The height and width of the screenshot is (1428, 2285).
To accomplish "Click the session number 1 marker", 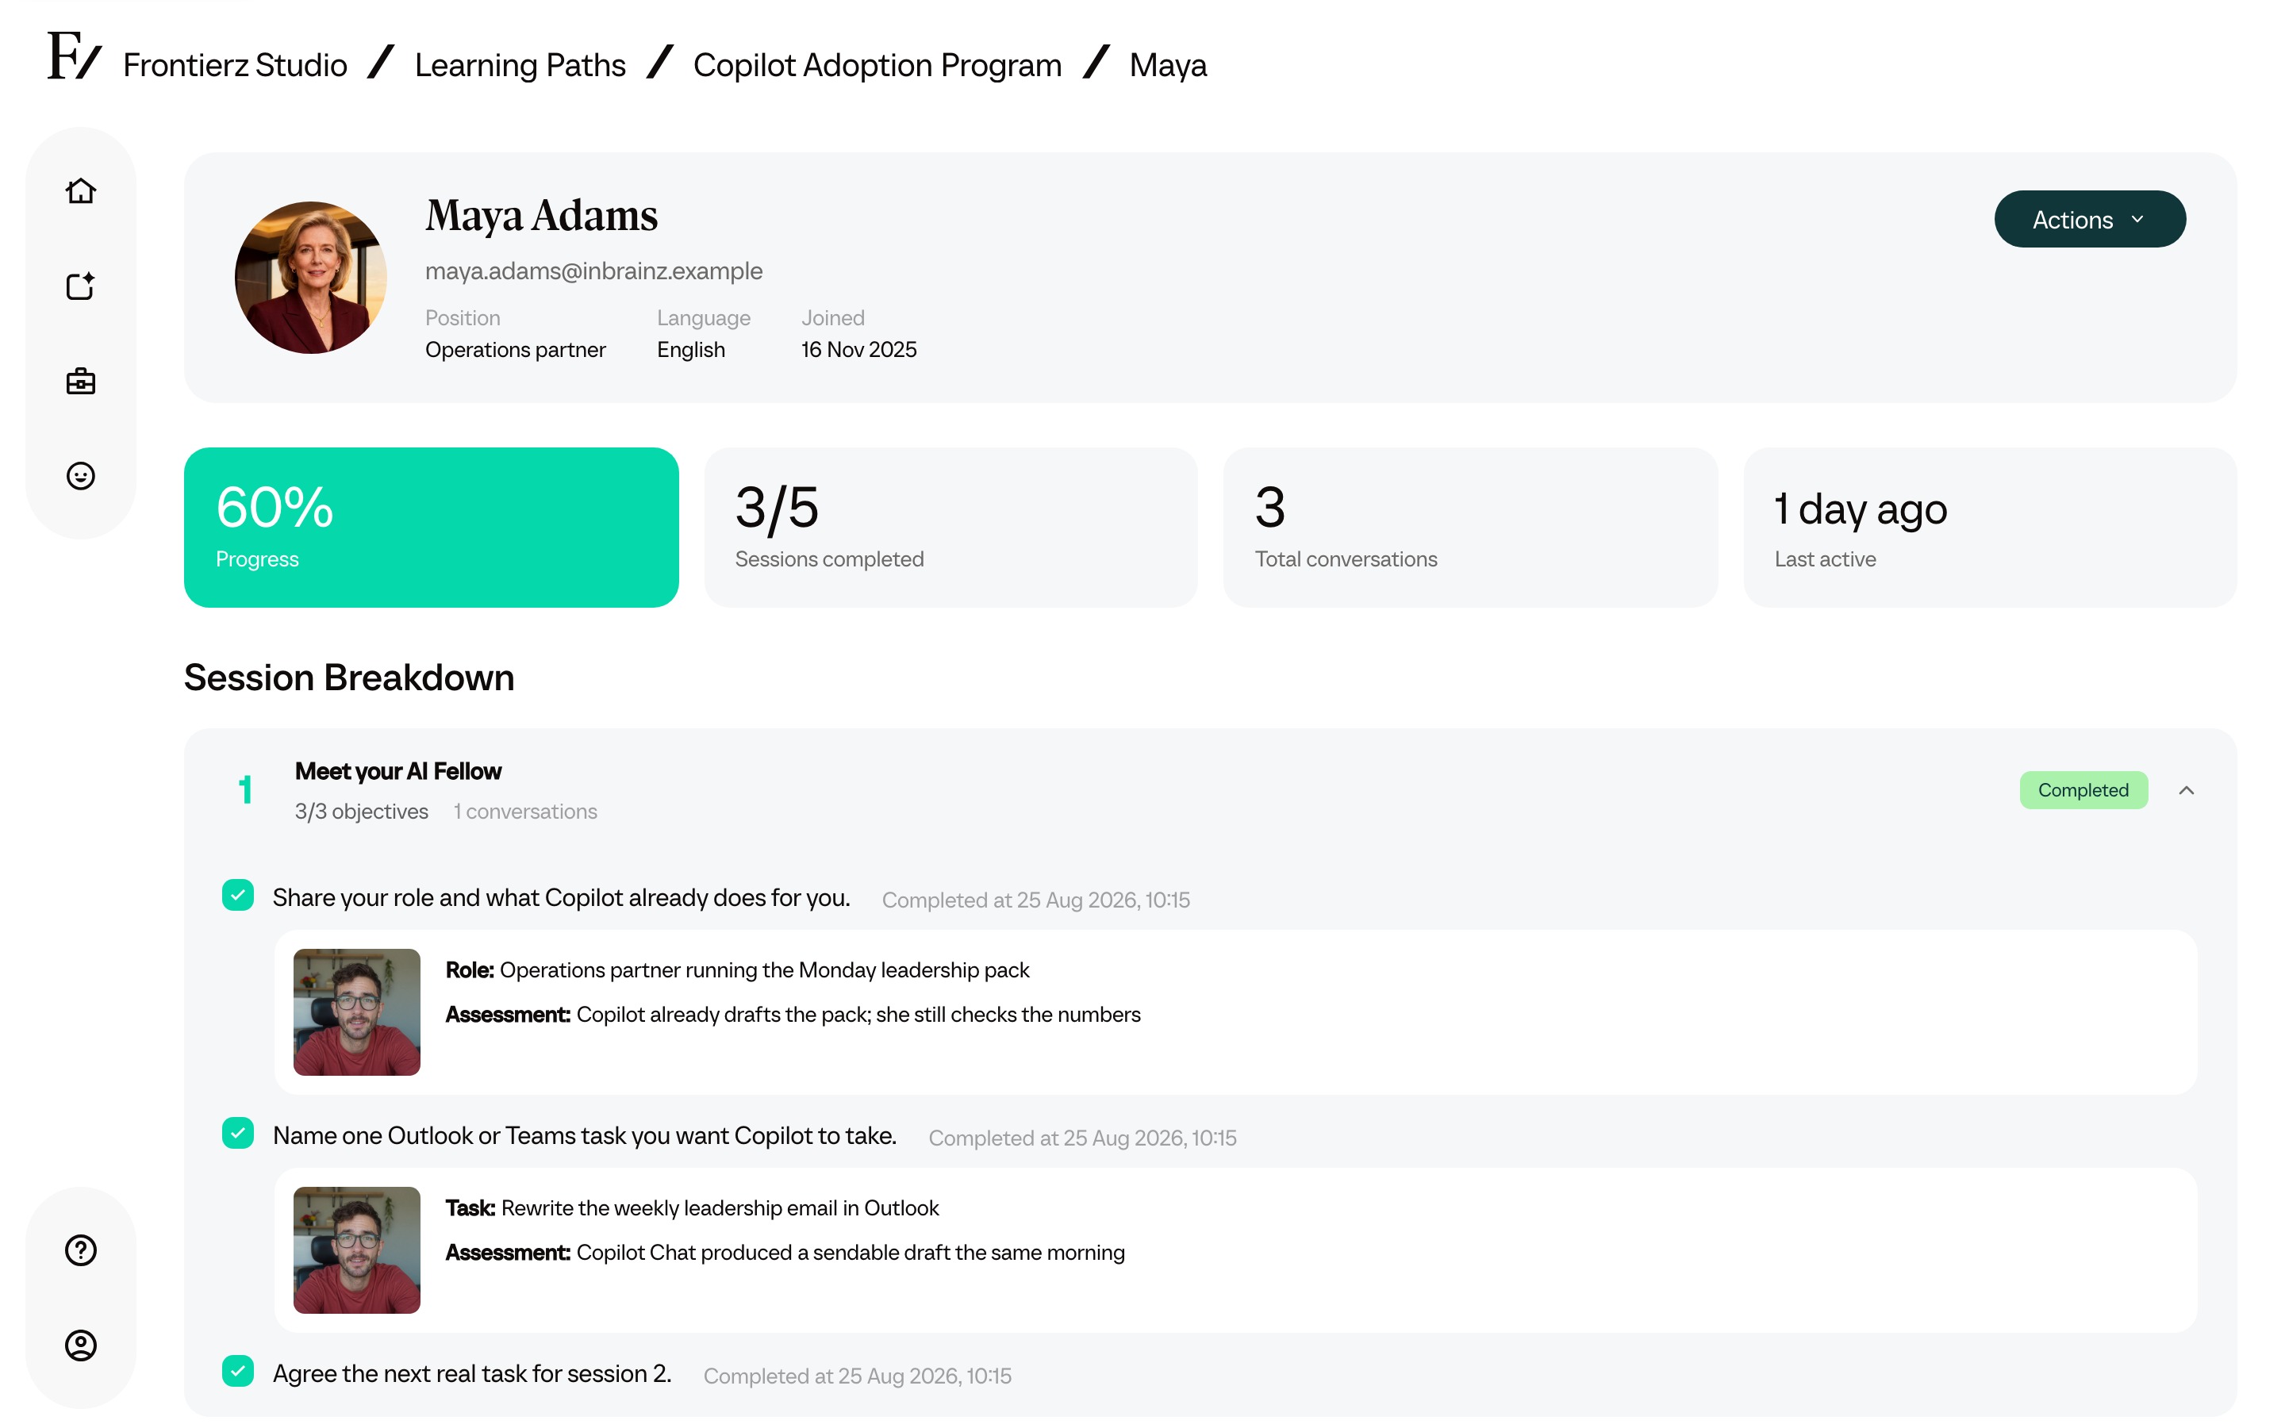I will point(245,789).
